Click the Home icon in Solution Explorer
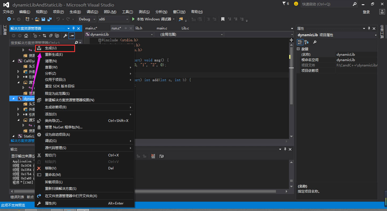Image resolution: width=387 pixels, height=211 pixels. [26, 36]
